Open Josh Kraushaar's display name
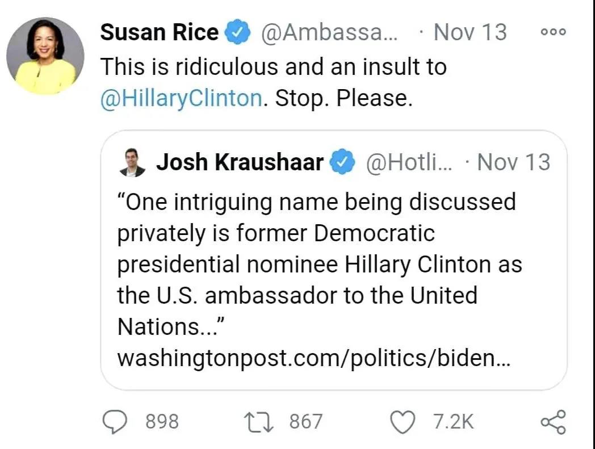This screenshot has height=449, width=595. [240, 162]
